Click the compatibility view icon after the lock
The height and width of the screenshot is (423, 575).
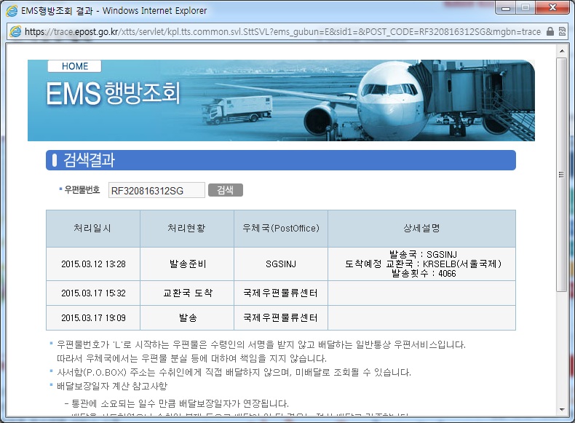point(562,31)
